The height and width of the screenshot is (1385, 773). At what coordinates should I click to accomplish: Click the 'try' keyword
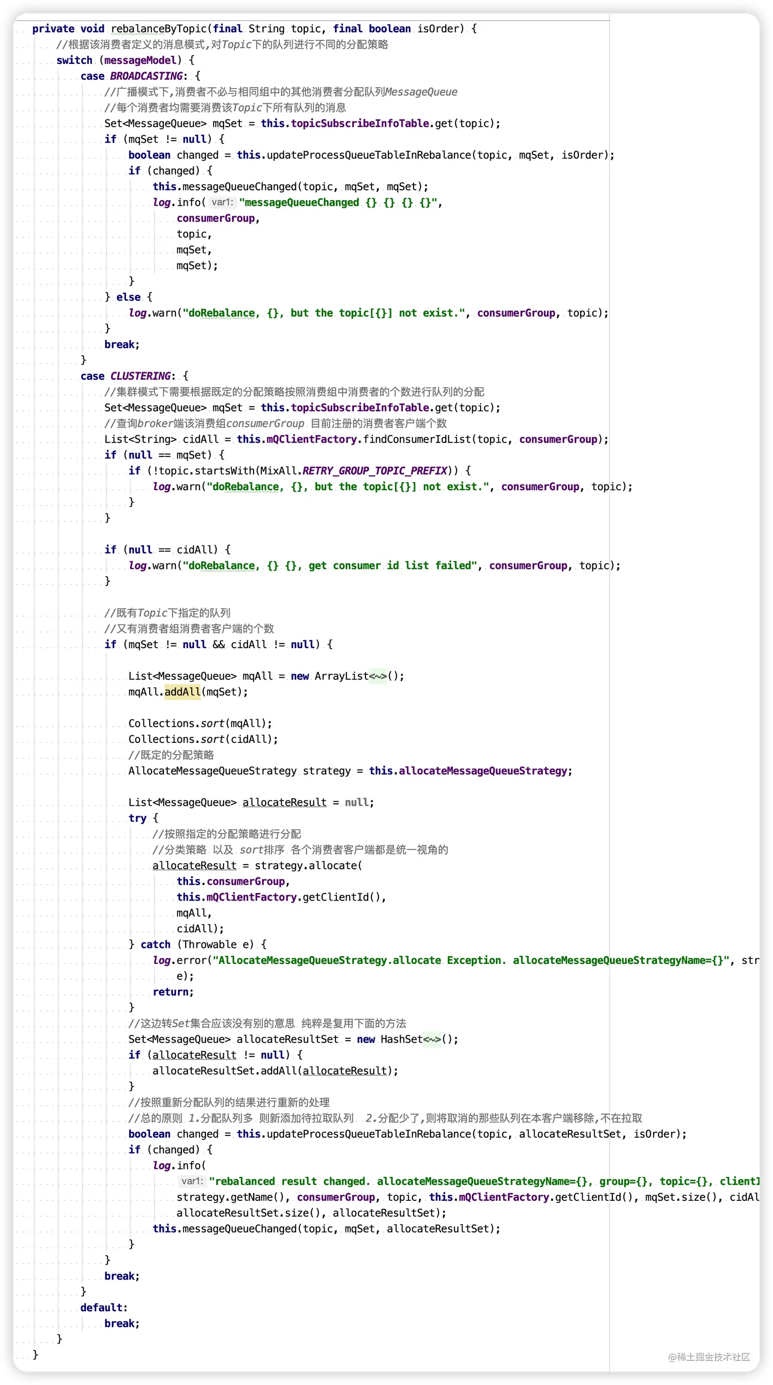click(x=138, y=818)
